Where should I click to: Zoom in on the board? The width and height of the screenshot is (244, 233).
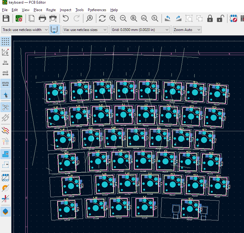coord(113,18)
